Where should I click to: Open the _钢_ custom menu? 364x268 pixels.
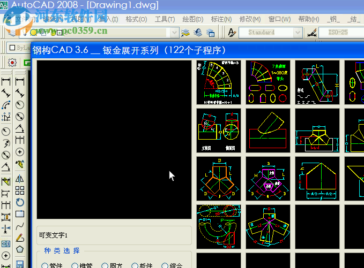(x=333, y=19)
